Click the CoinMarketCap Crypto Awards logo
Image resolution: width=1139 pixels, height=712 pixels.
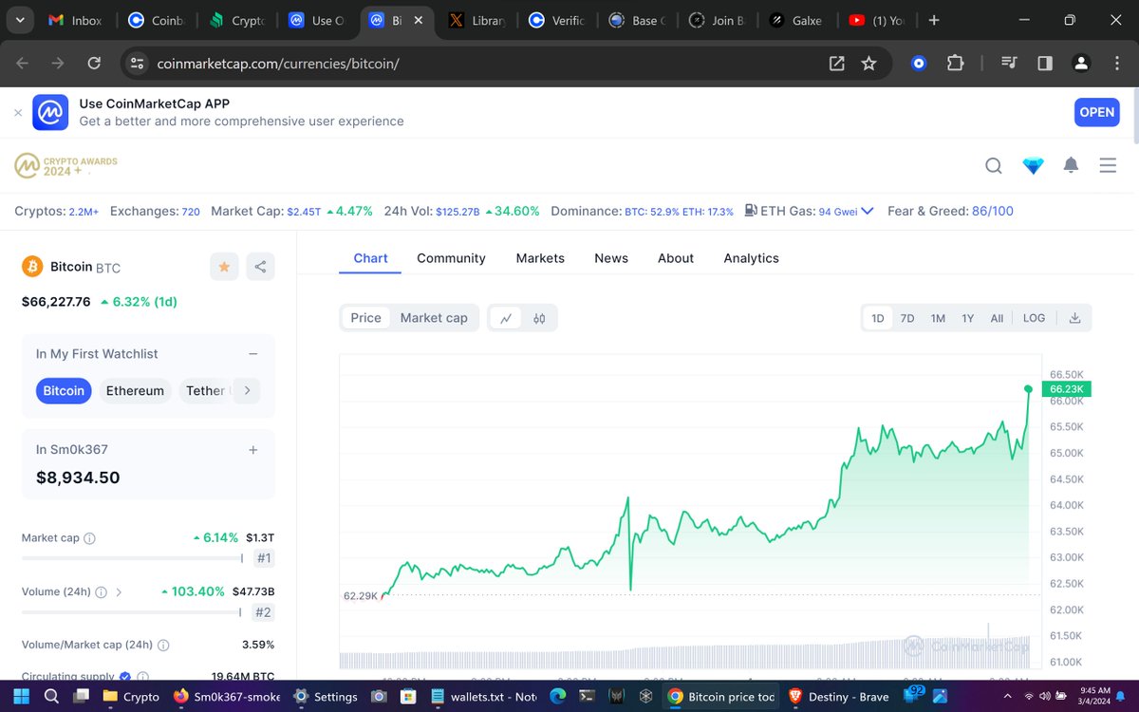click(x=65, y=166)
